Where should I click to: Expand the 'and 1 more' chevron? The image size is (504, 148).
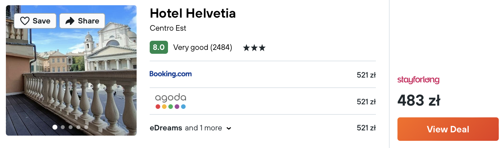(x=229, y=128)
